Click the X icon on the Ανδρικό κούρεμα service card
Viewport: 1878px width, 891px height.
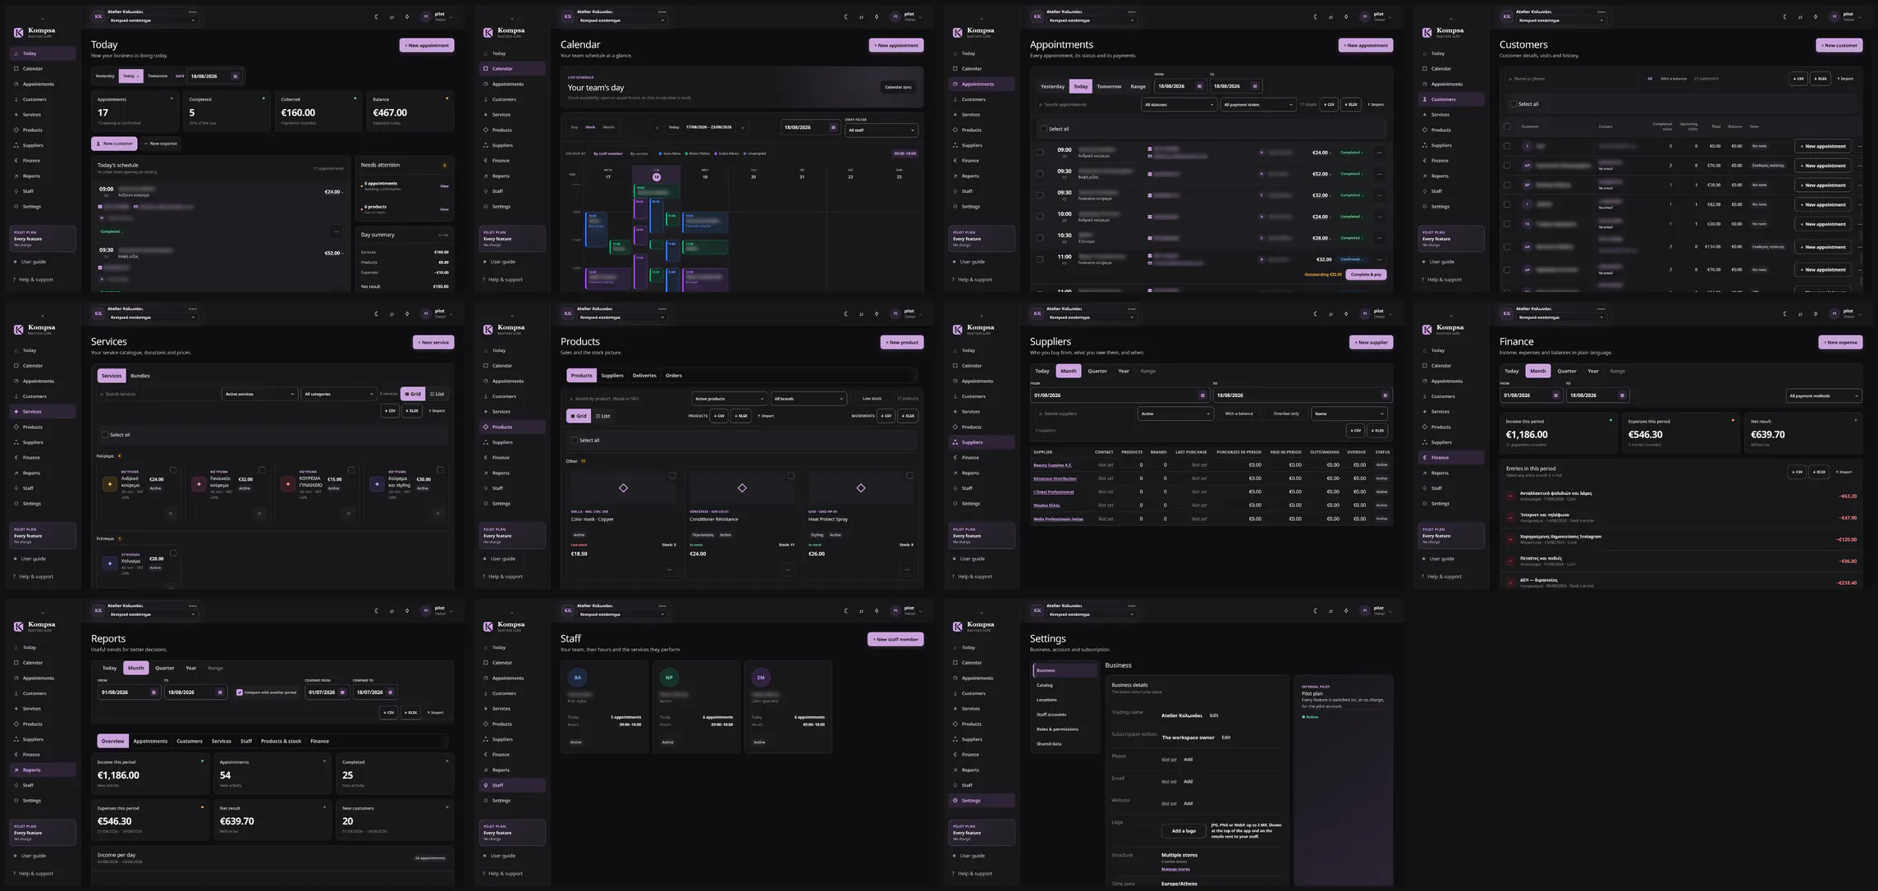click(171, 514)
